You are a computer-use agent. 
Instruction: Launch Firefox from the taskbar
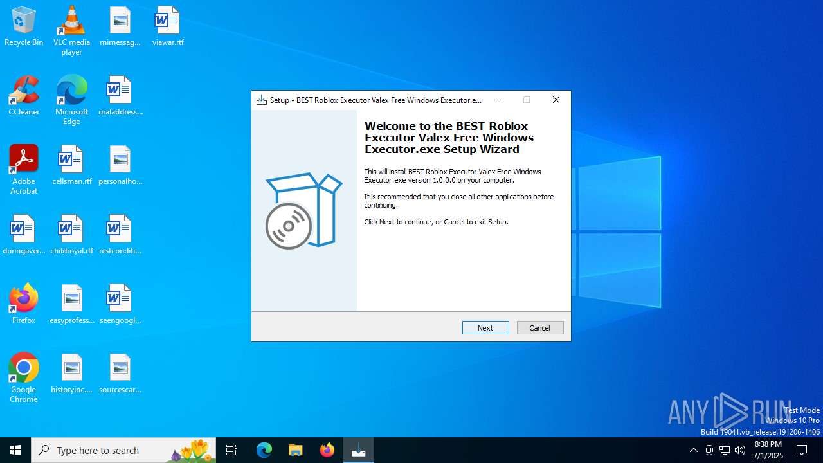click(x=327, y=450)
